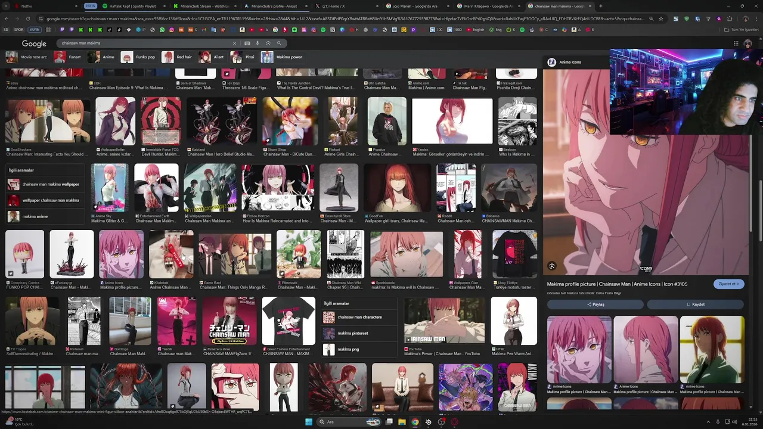The height and width of the screenshot is (429, 763).
Task: Open related Makima green jacket thumbnail
Action: coord(712,349)
